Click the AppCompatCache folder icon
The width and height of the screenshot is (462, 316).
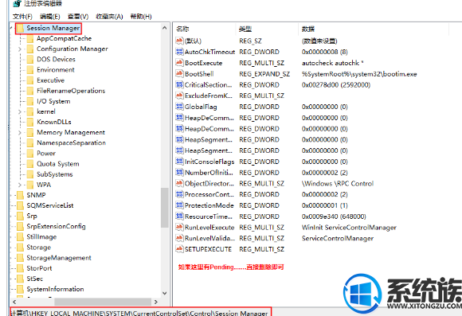pos(30,38)
